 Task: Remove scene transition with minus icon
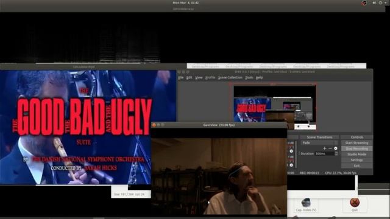point(330,148)
